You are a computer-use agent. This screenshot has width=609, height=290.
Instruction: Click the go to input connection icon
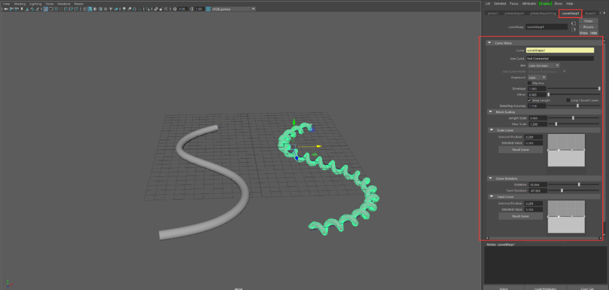(x=573, y=24)
